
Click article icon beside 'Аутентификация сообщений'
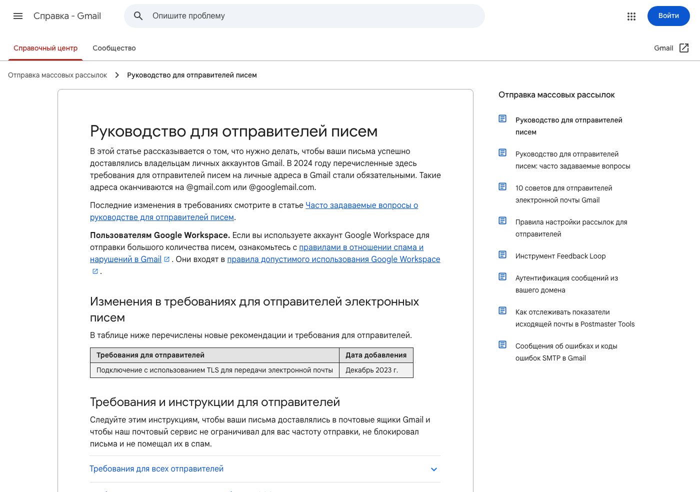(502, 276)
